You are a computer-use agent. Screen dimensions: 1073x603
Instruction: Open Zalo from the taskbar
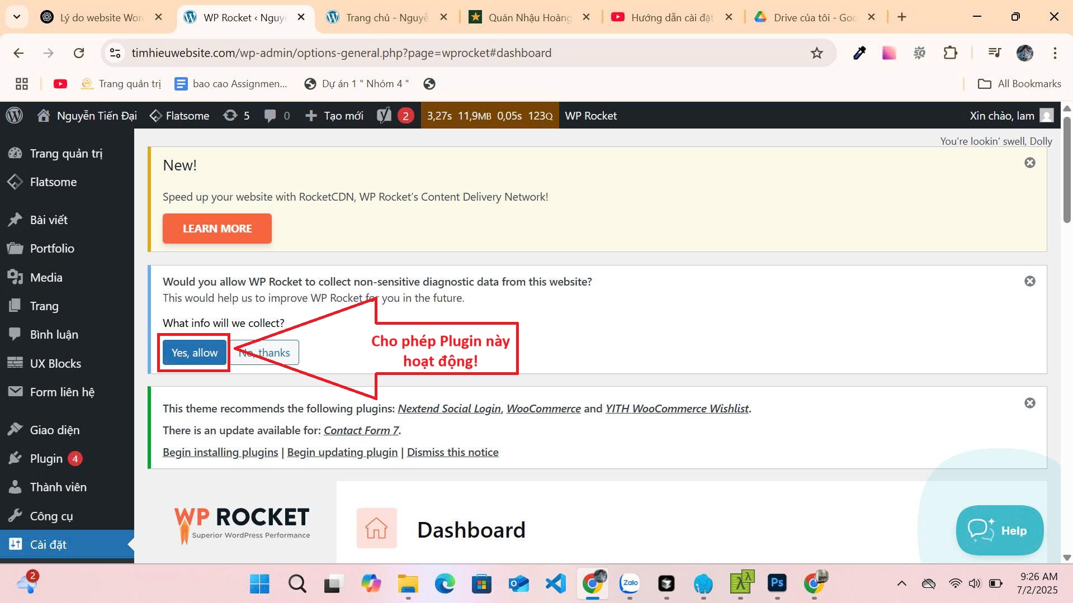pos(630,583)
